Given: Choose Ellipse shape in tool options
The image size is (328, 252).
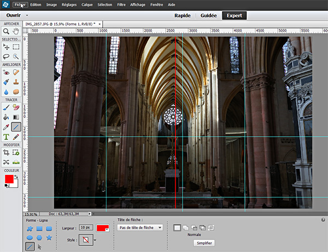Looking at the screenshot, I should tap(30, 238).
